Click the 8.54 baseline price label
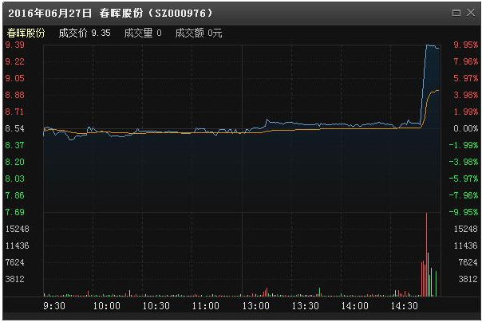Screen dimensions: 482x322 pyautogui.click(x=14, y=128)
